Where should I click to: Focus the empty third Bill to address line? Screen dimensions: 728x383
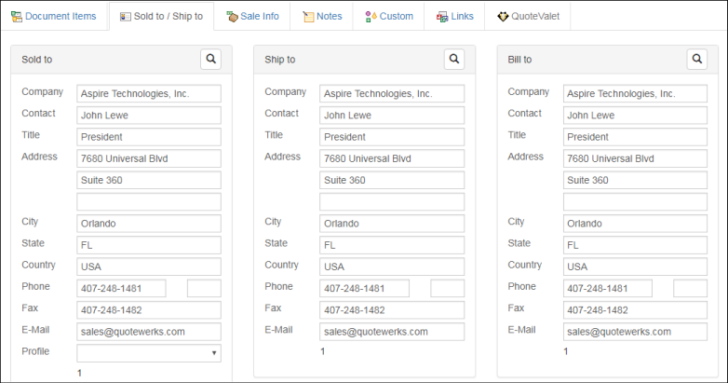click(x=635, y=201)
